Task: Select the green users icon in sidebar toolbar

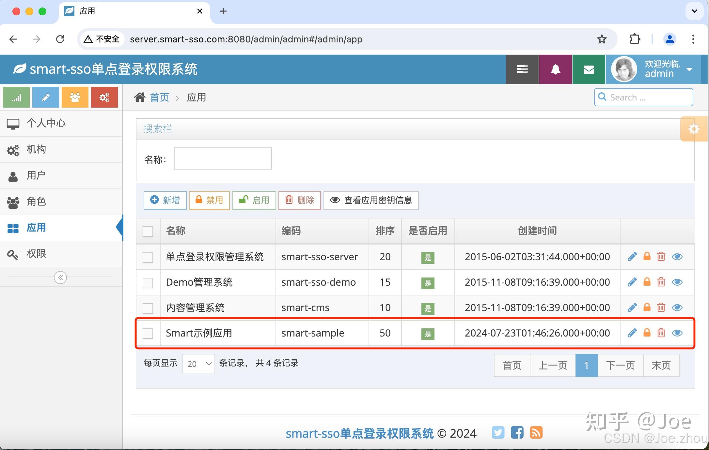Action: (75, 97)
